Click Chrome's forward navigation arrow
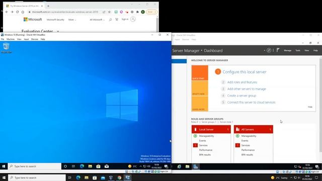Image resolution: width=322 pixels, height=181 pixels. [12, 12]
